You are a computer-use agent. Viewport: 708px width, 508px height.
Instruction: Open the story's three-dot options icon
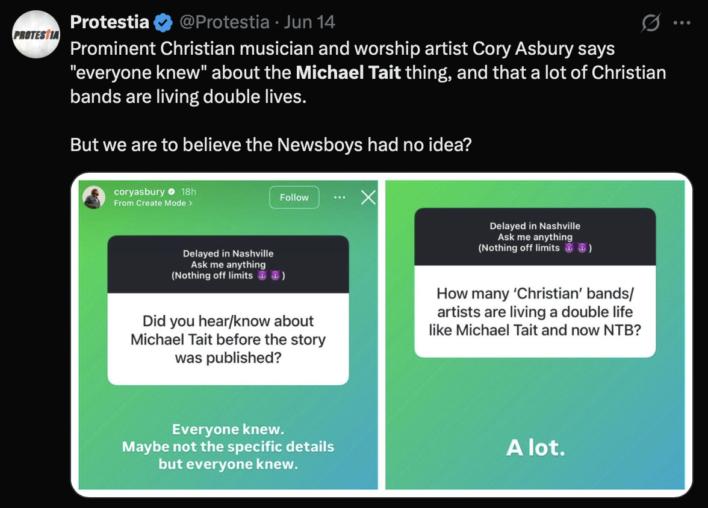pos(340,197)
